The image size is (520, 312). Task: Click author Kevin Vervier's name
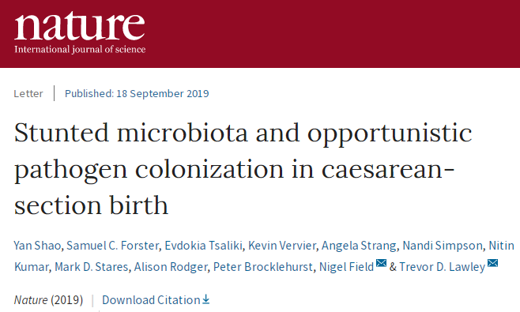pyautogui.click(x=282, y=246)
